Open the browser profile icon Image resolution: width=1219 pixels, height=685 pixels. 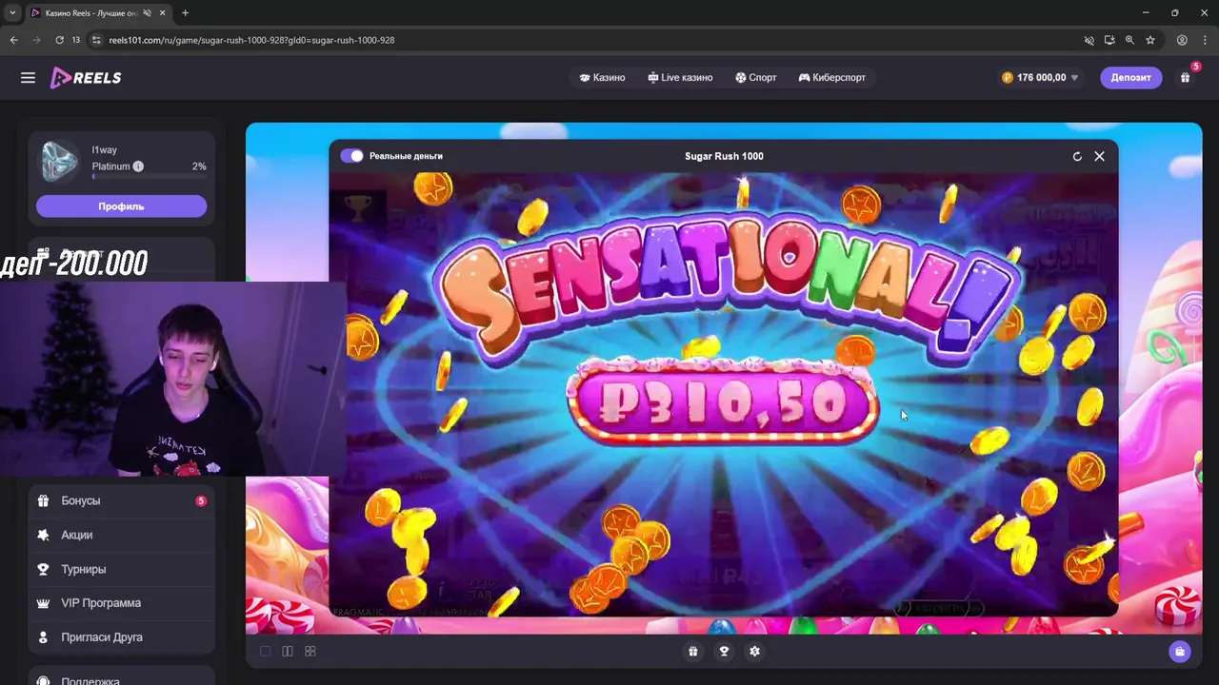[x=1182, y=40]
